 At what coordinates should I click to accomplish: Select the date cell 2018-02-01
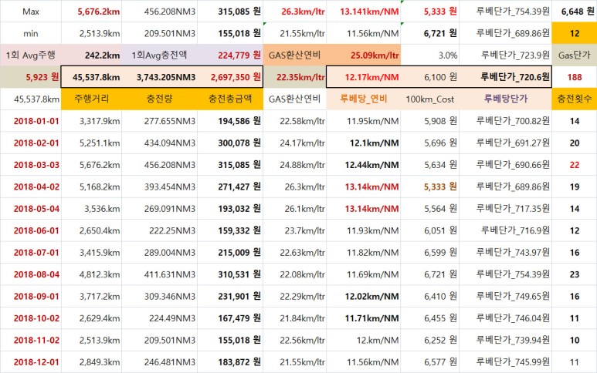click(x=30, y=143)
